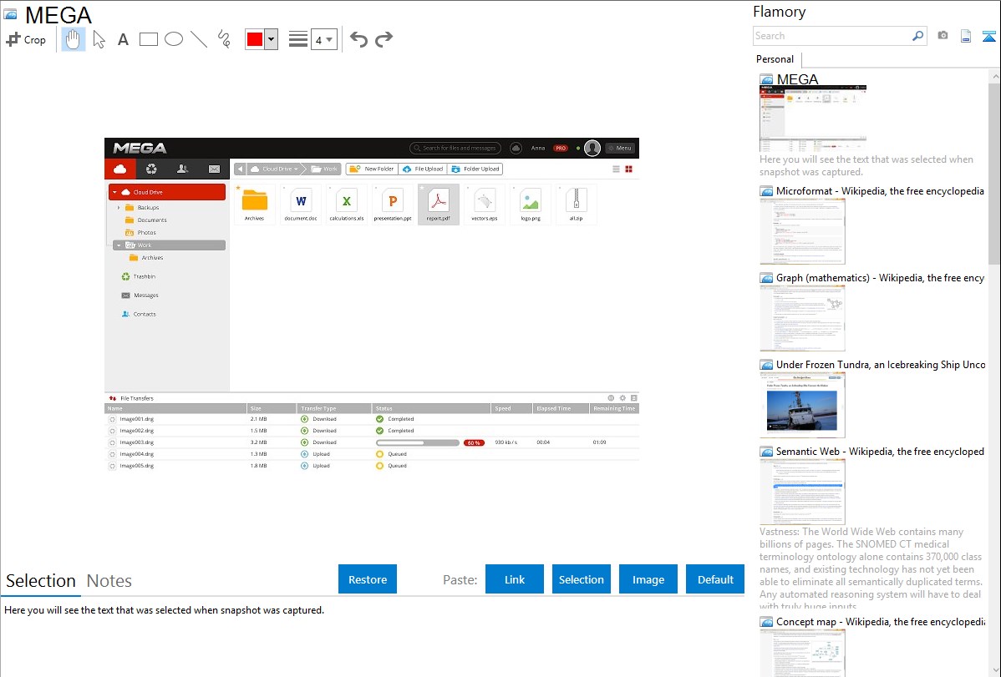Click the 'Concept map - Wikipedia' title
Viewport: 1001px width, 677px height.
click(x=881, y=622)
